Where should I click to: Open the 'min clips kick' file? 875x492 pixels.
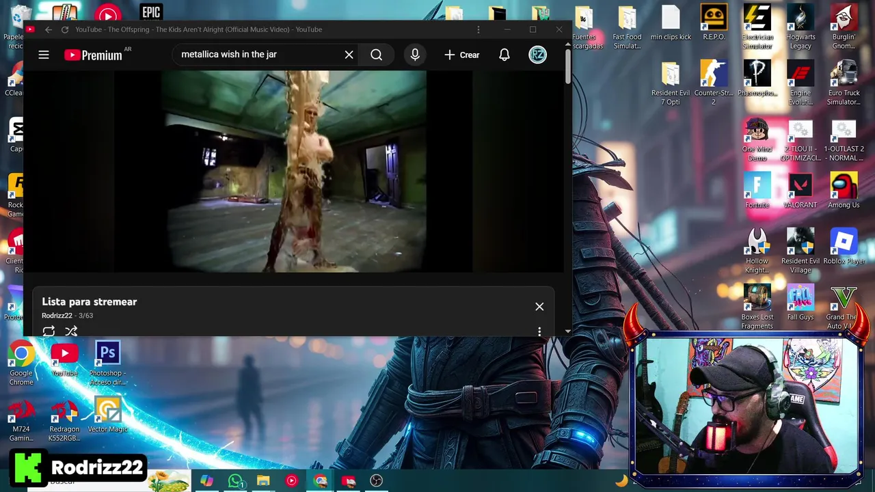pyautogui.click(x=671, y=23)
